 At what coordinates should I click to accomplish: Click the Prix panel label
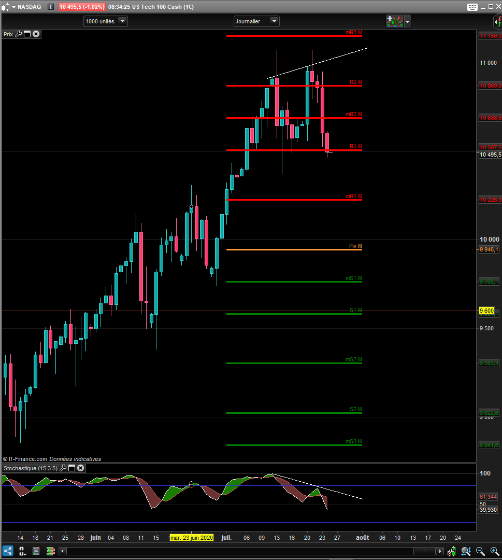click(x=8, y=34)
